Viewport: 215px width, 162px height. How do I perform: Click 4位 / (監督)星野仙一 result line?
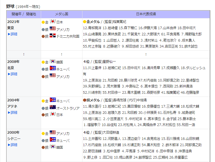pyautogui.click(x=100, y=62)
